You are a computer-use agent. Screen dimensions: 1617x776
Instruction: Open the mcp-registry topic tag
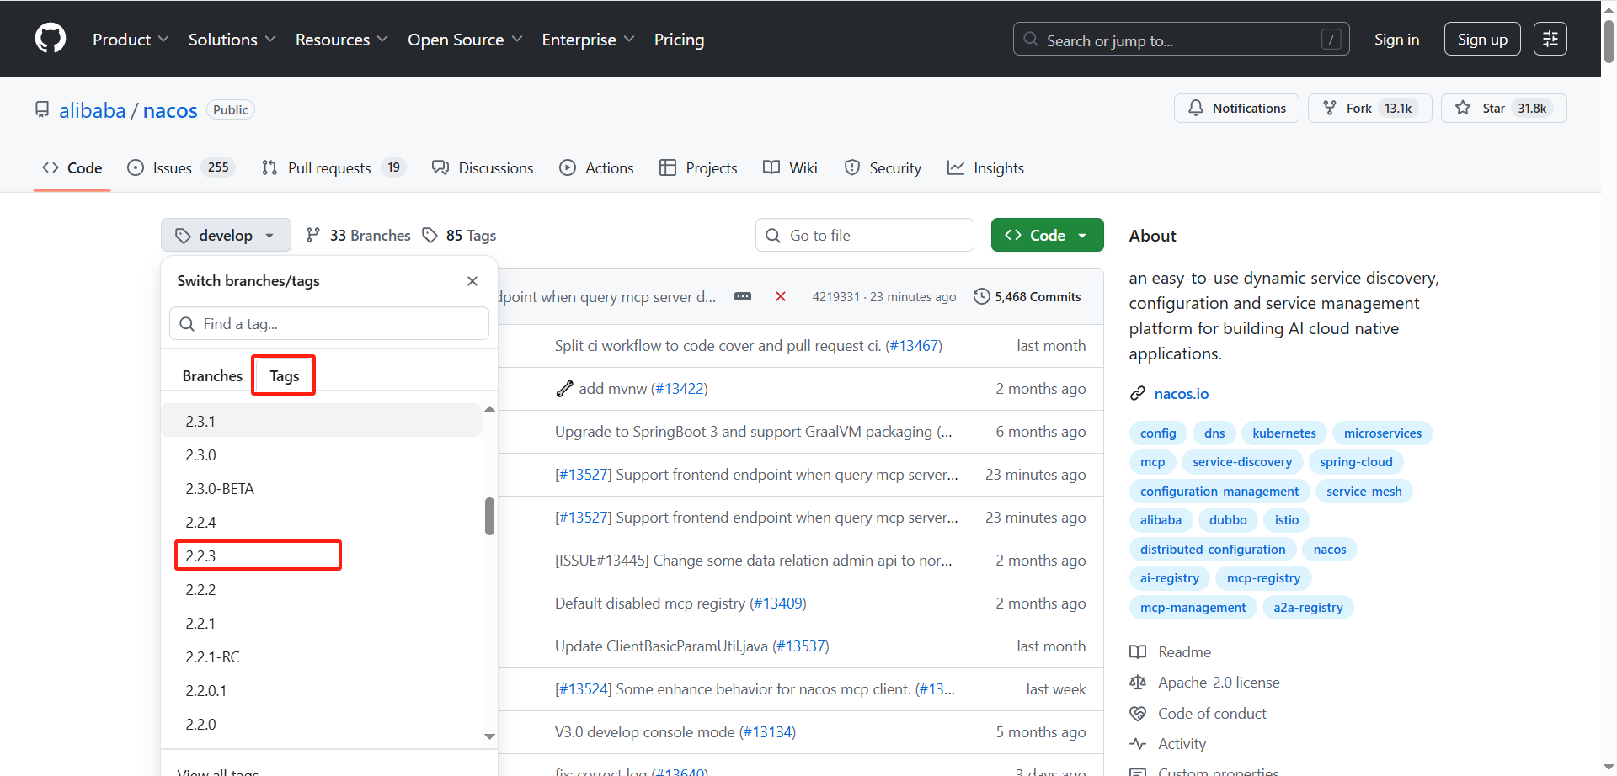(1263, 577)
